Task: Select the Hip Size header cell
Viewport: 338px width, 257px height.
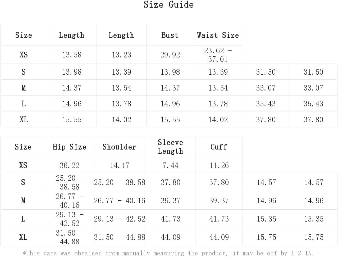Action: pyautogui.click(x=70, y=147)
